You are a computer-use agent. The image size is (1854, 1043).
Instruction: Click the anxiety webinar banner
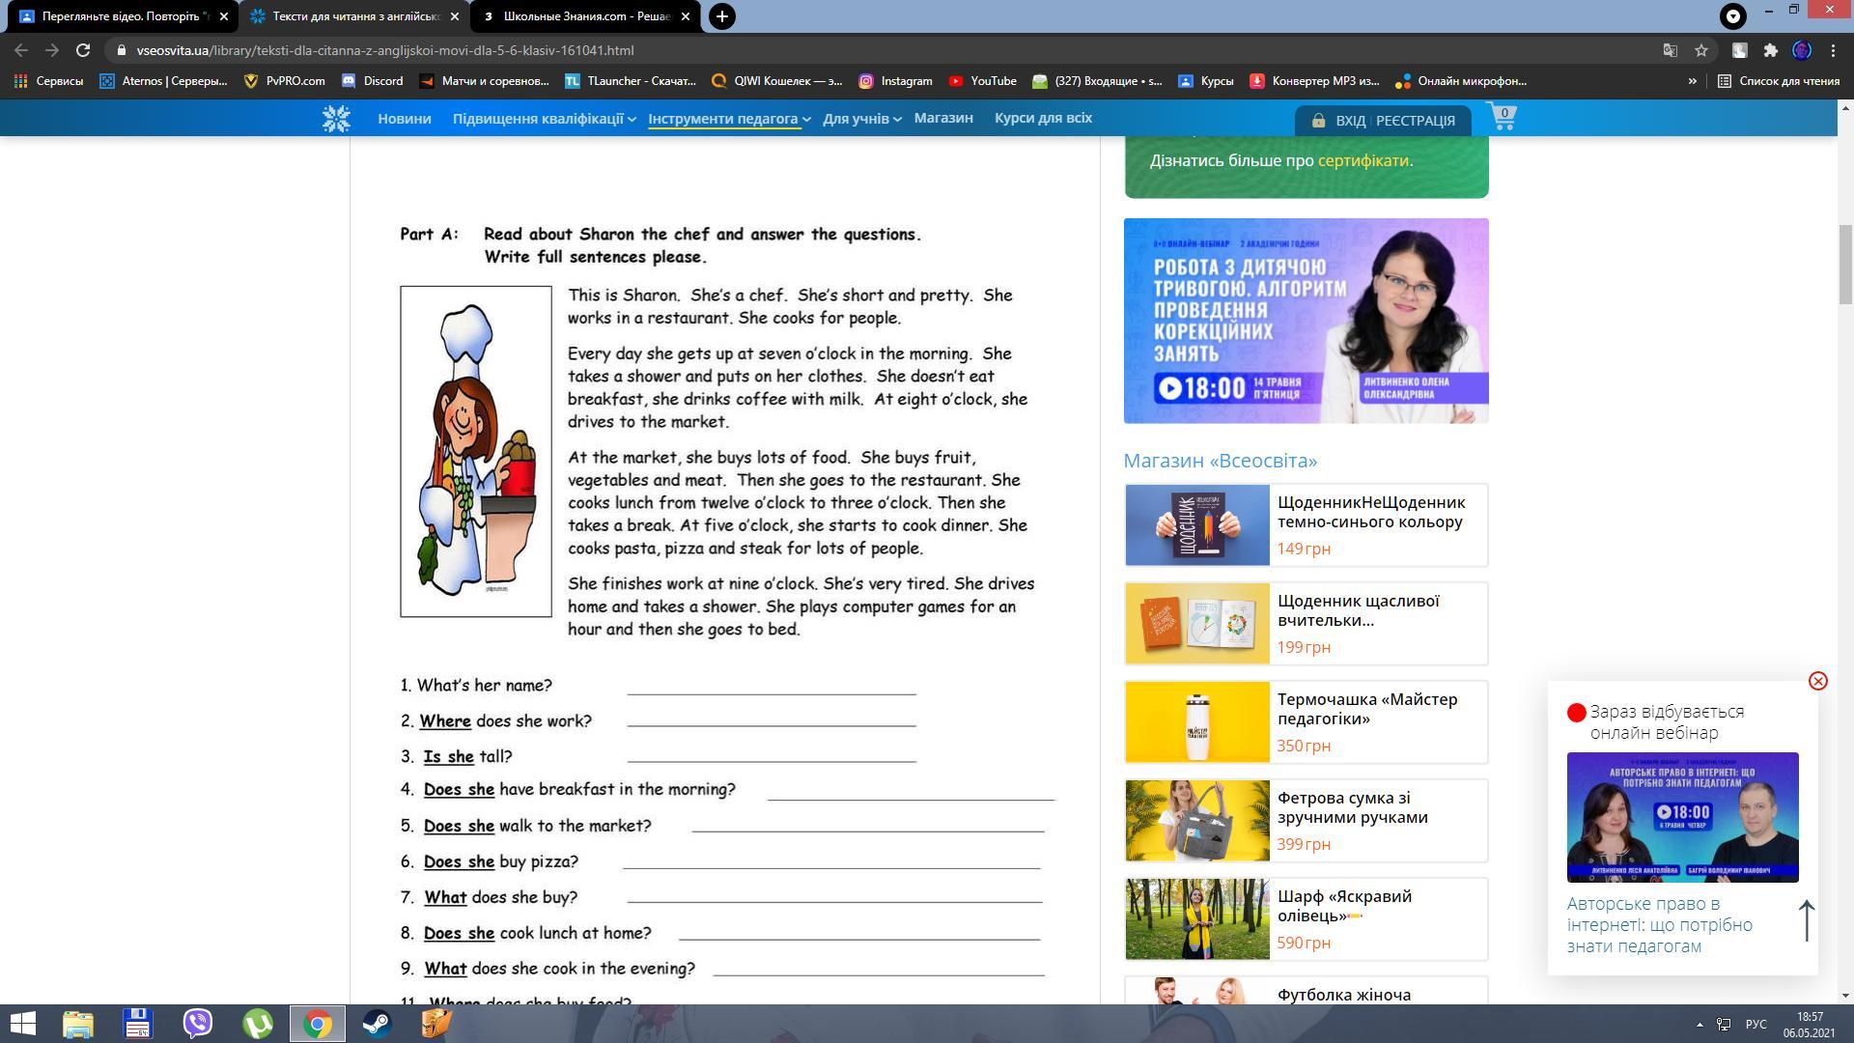tap(1306, 321)
